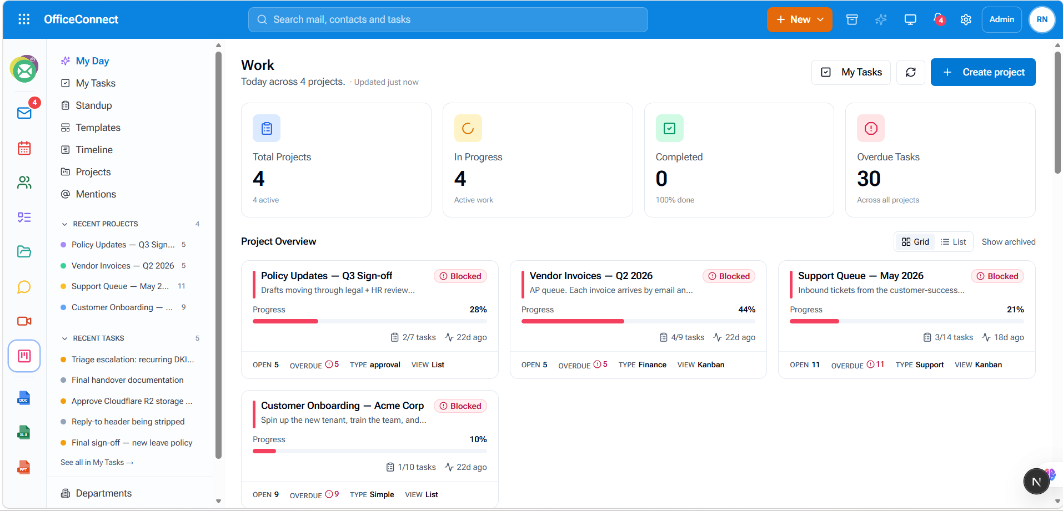Open My Day in sidebar

pos(92,61)
